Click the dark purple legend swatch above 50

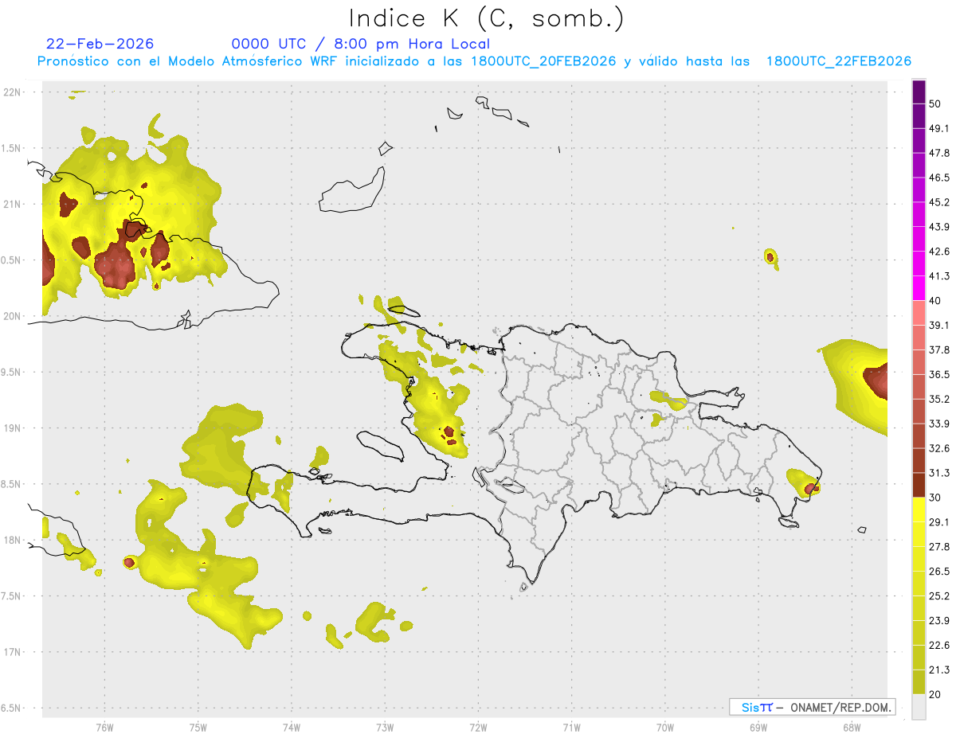click(919, 92)
